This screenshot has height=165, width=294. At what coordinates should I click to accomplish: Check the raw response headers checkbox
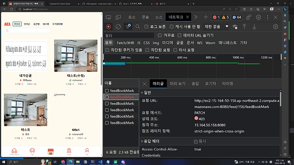[x=196, y=141]
